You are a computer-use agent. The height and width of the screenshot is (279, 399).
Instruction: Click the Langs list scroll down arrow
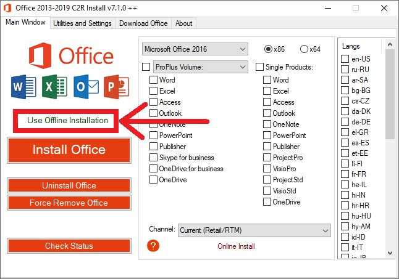(x=390, y=253)
